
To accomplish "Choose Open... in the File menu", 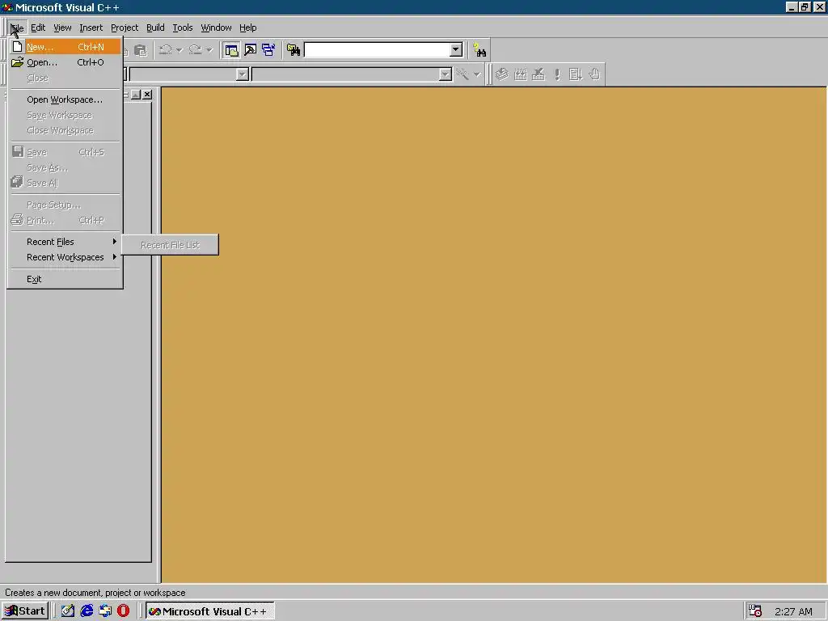I will (65, 62).
